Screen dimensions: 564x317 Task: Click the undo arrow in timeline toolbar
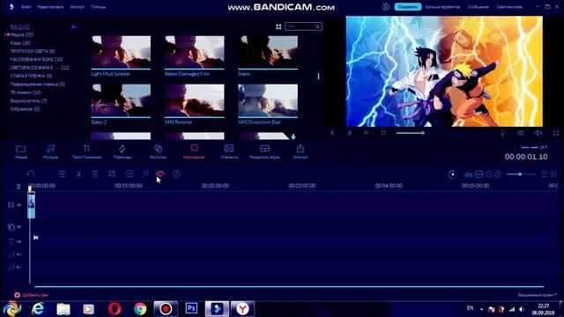tap(31, 174)
